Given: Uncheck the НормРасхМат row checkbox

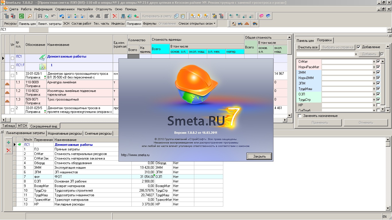Looking at the screenshot, I should [378, 67].
